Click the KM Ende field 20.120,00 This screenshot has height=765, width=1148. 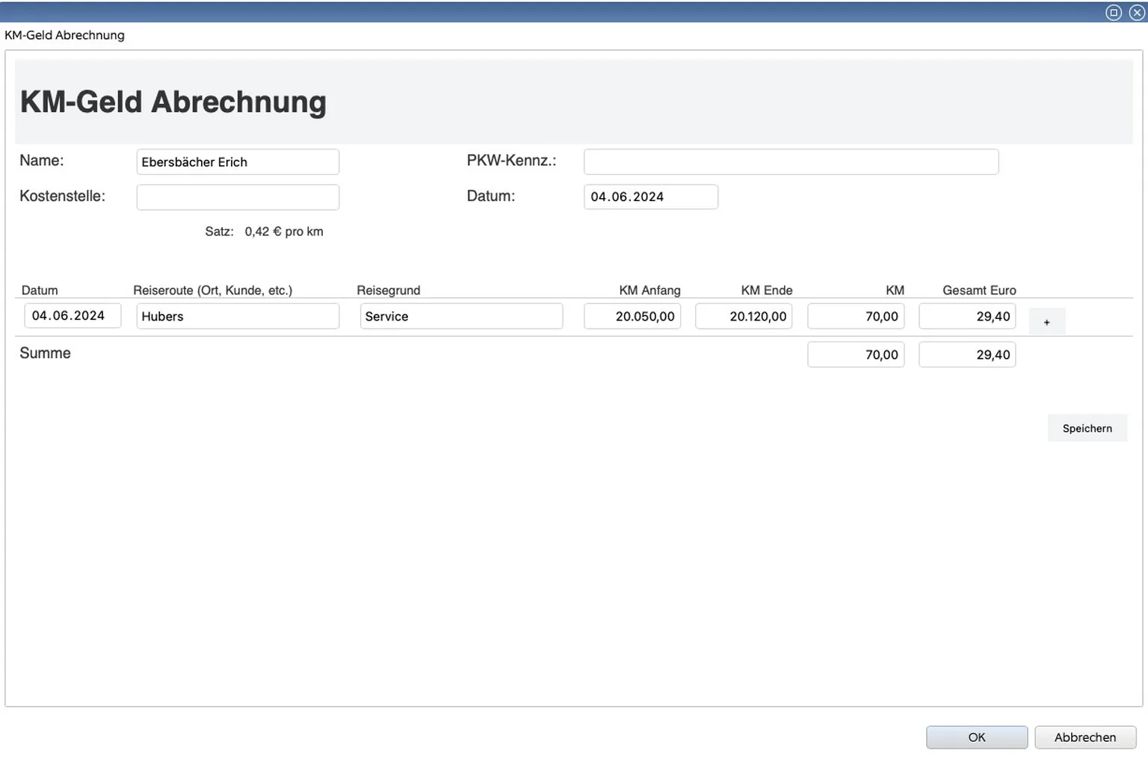click(744, 316)
